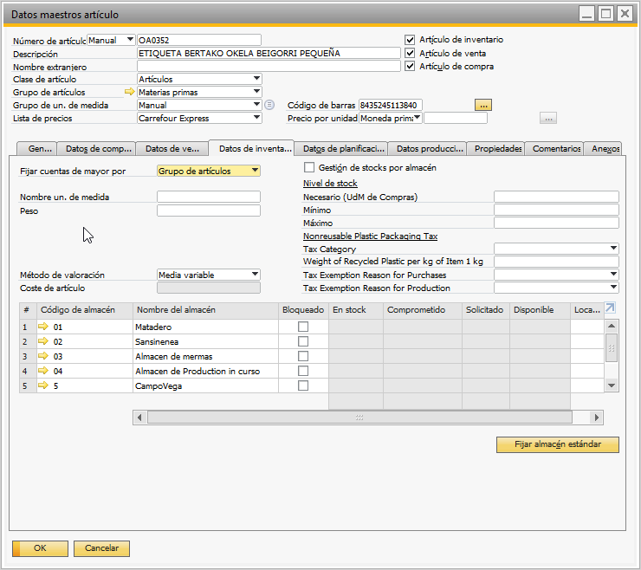641x570 pixels.
Task: Click horizontal scrollbar right arrow
Action: 597,418
